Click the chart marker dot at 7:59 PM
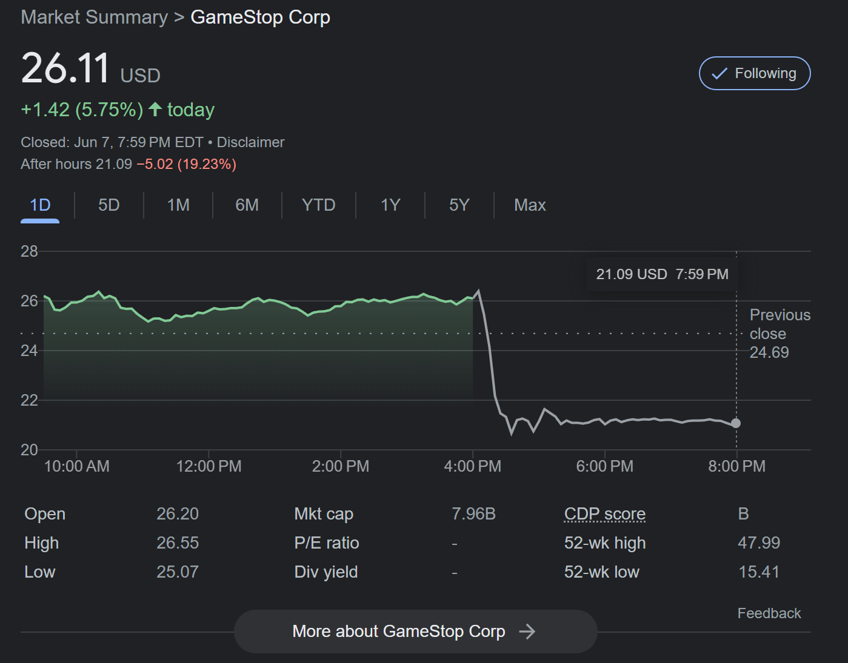Image resolution: width=848 pixels, height=663 pixels. coord(736,423)
